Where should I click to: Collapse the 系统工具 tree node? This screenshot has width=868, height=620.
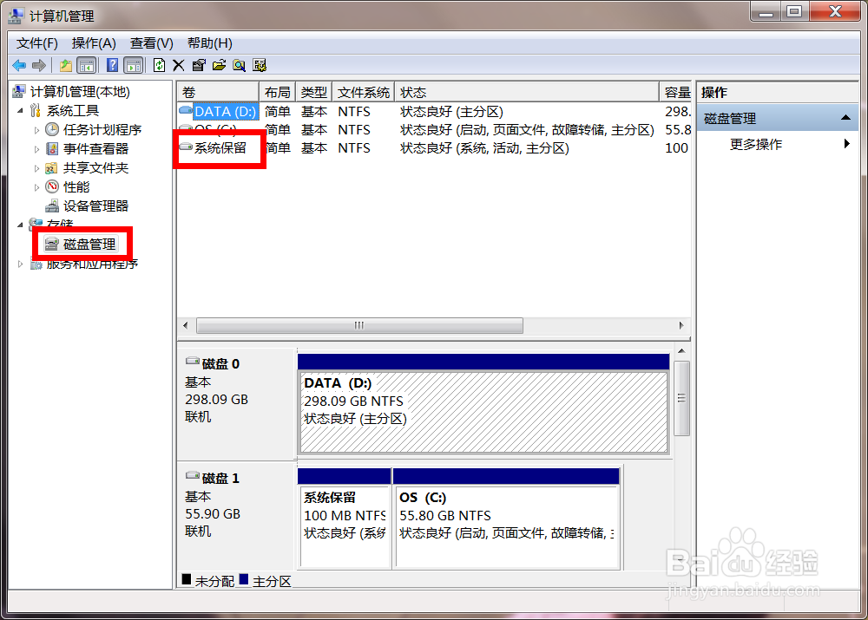(20, 111)
